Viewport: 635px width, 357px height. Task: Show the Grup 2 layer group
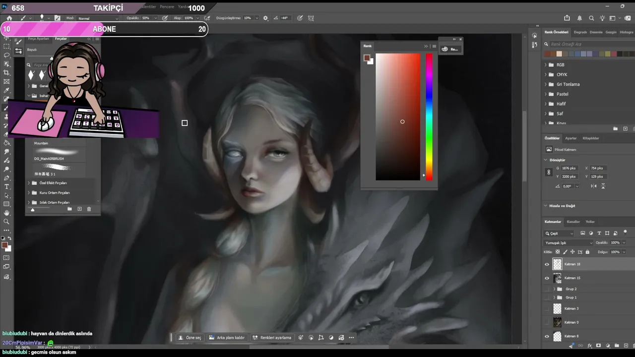(x=547, y=289)
